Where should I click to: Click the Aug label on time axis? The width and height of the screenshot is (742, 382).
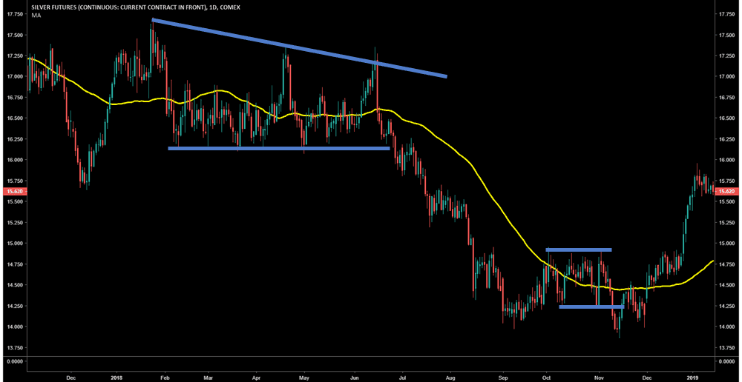pyautogui.click(x=450, y=378)
